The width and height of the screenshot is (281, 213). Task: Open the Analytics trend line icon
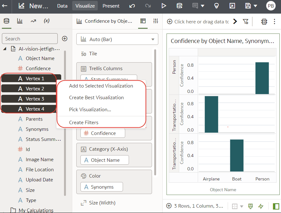[x=33, y=21]
